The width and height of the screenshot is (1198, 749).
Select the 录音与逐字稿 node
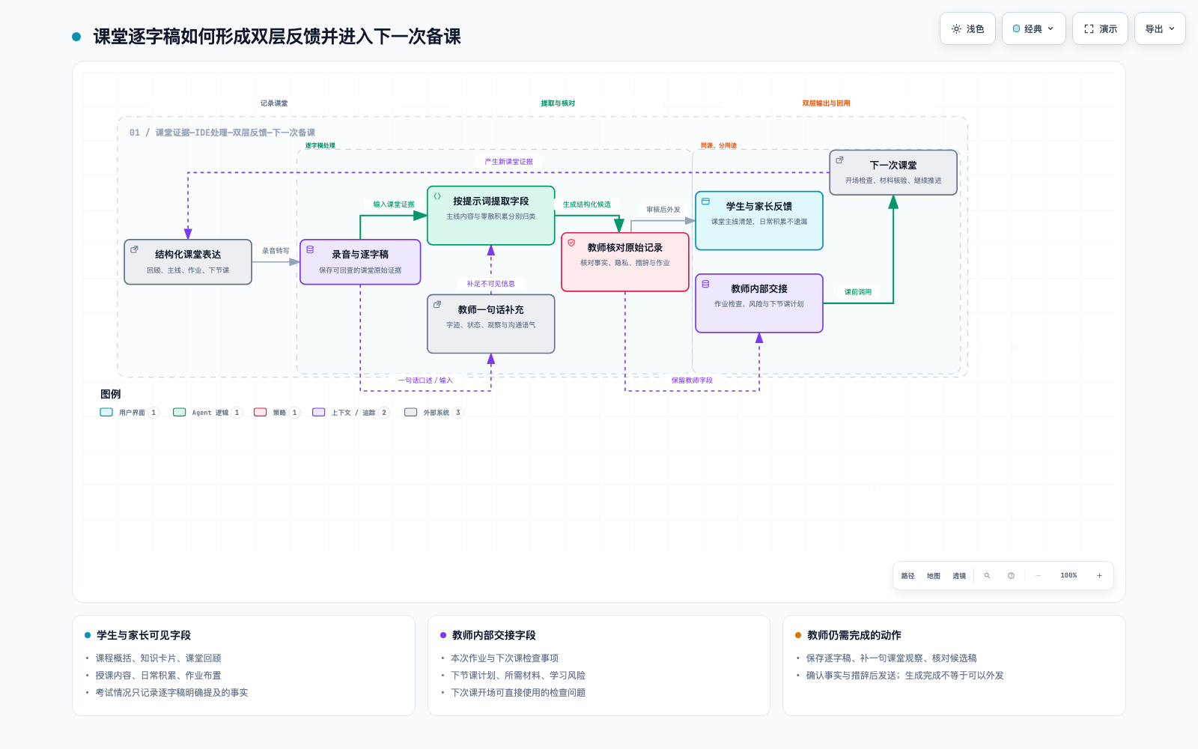click(x=360, y=262)
